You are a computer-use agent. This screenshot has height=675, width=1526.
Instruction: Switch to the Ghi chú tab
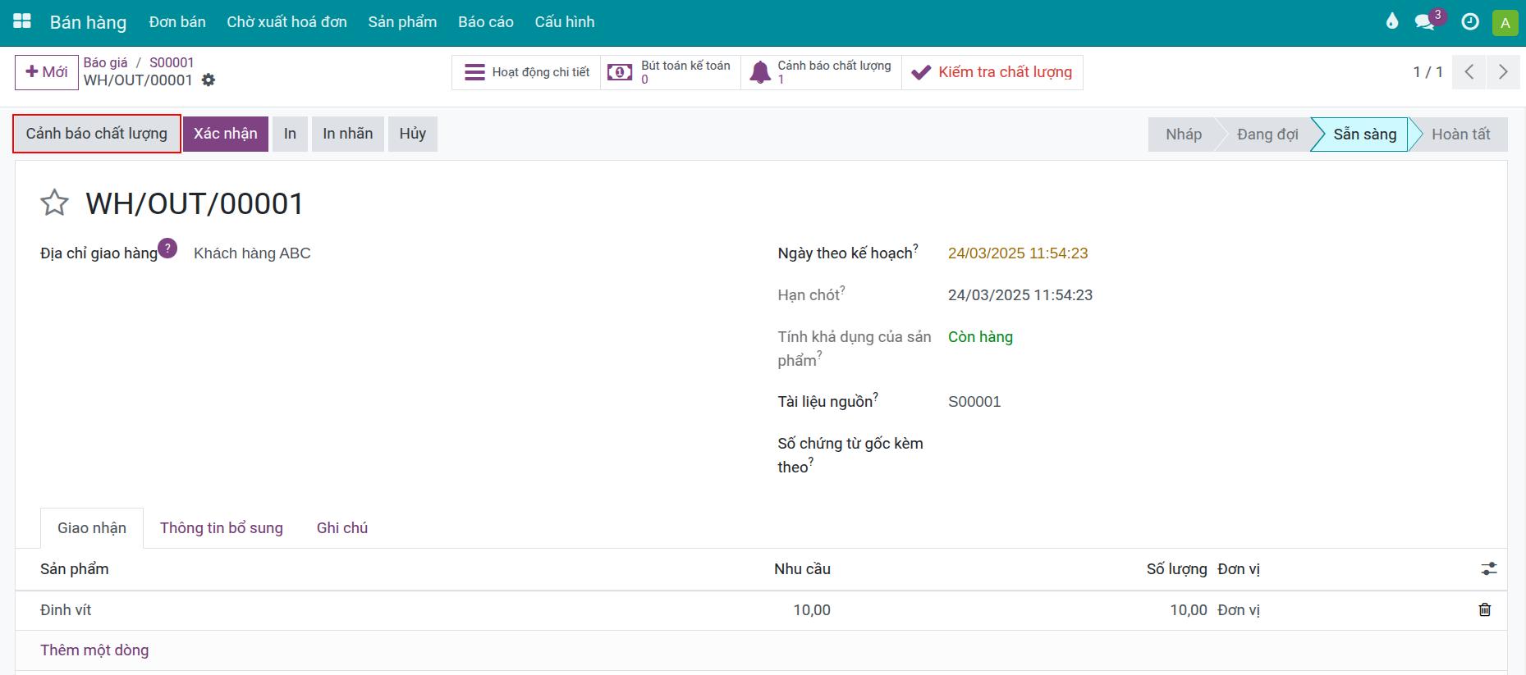[x=342, y=528]
